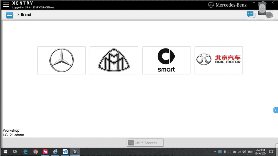Open the Windows notification center
278x156 pixels.
[271, 152]
